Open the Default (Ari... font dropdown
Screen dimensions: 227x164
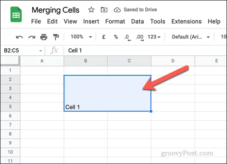(x=191, y=37)
